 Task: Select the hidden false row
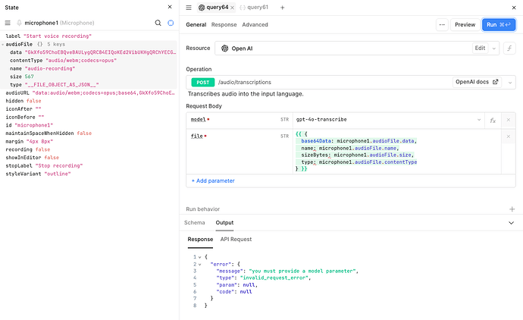[x=23, y=101]
